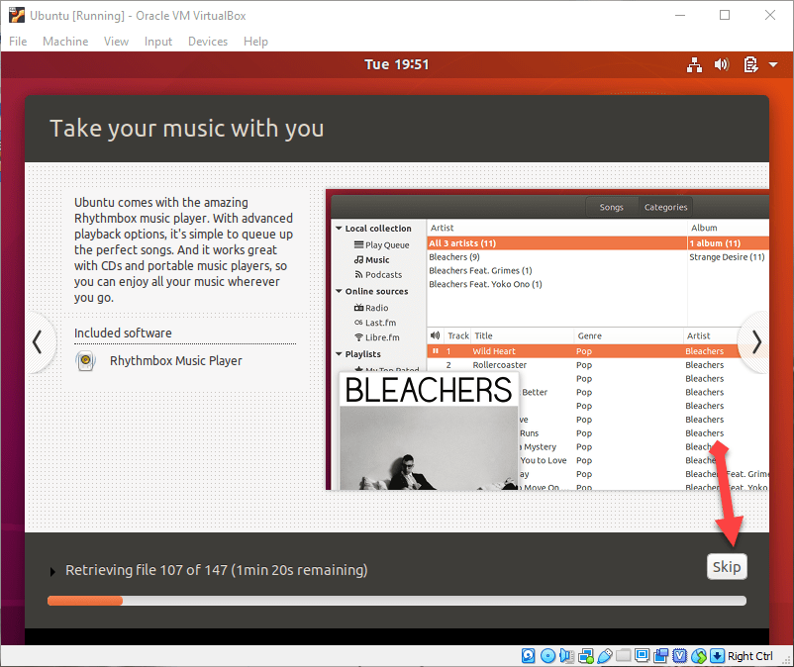Open the Devices menu
The width and height of the screenshot is (794, 667).
pyautogui.click(x=208, y=42)
